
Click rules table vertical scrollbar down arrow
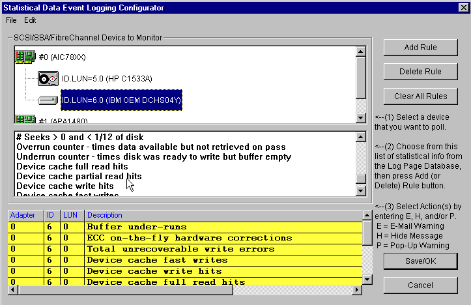pos(367,280)
